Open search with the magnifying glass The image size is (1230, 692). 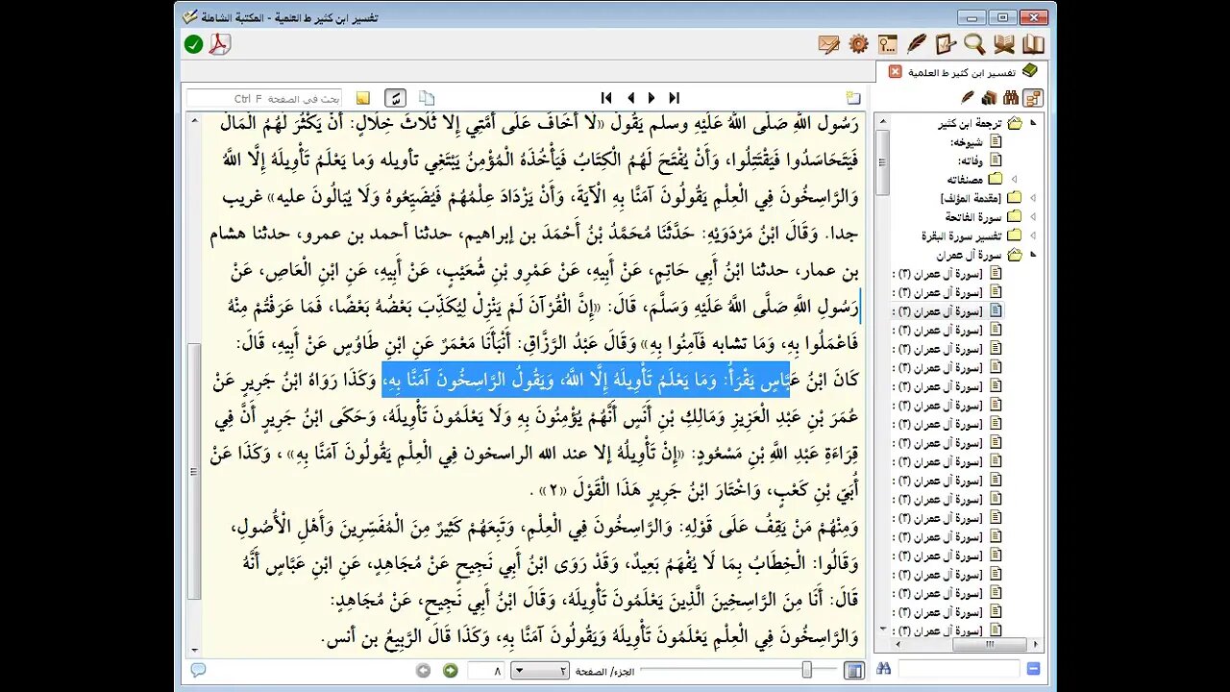(x=974, y=44)
